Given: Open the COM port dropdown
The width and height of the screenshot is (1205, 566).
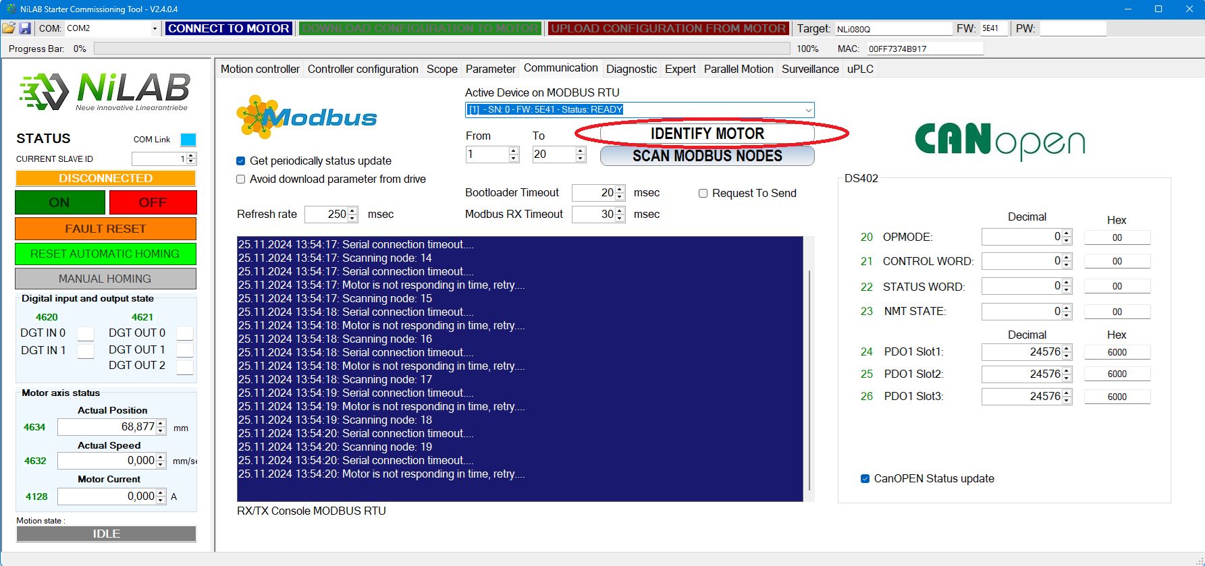Looking at the screenshot, I should (x=155, y=28).
